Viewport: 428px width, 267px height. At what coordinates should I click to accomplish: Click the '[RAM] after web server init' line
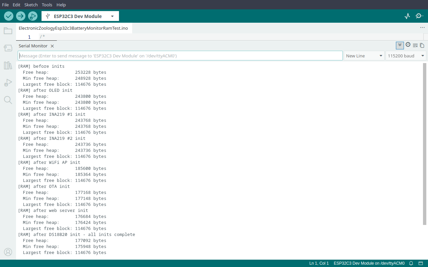click(53, 211)
